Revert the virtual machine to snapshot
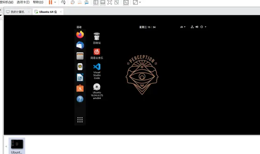The width and height of the screenshot is (260, 154). coord(80,2)
